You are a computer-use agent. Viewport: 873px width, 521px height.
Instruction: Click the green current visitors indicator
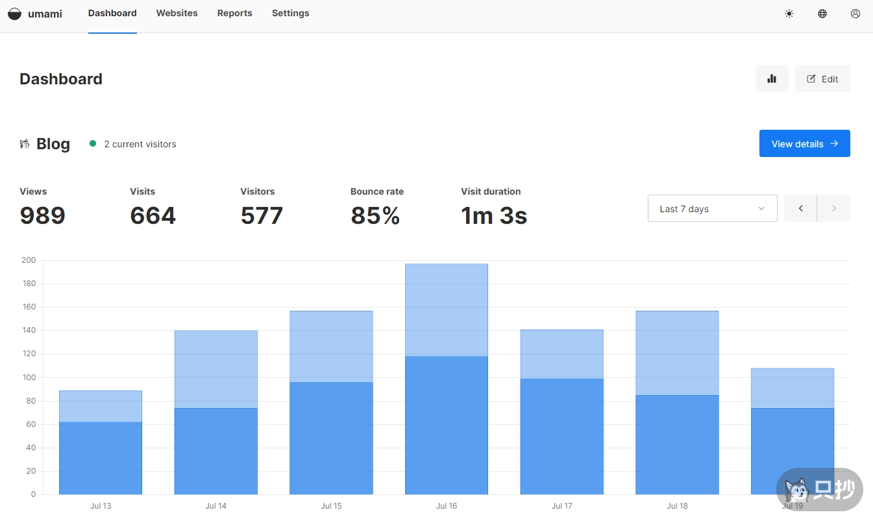tap(93, 143)
